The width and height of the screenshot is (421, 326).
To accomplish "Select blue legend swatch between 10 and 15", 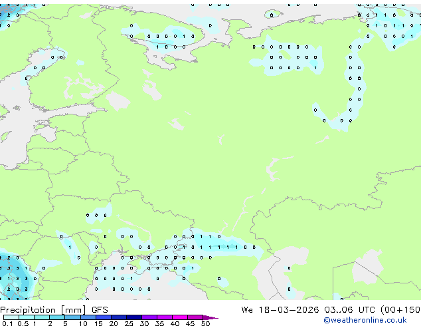I will coord(88,317).
